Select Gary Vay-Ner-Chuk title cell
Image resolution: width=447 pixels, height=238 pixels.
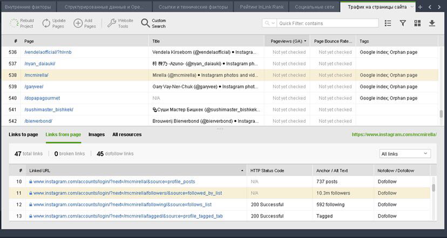(x=207, y=87)
